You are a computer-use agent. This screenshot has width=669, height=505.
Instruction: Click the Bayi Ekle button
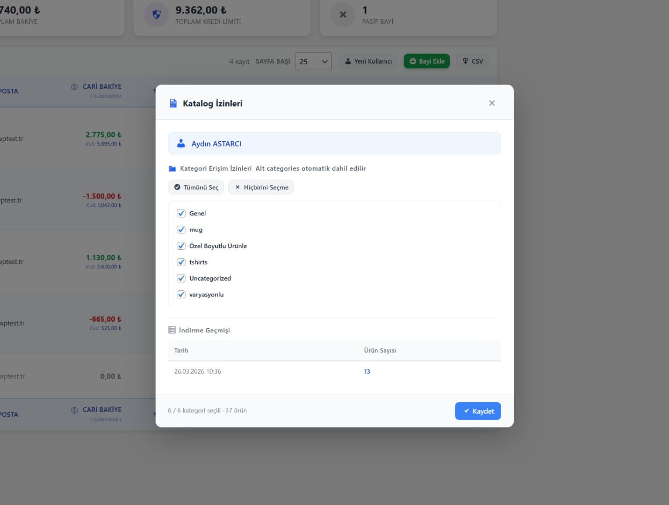pyautogui.click(x=426, y=61)
